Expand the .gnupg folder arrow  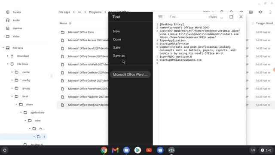coord(12,88)
